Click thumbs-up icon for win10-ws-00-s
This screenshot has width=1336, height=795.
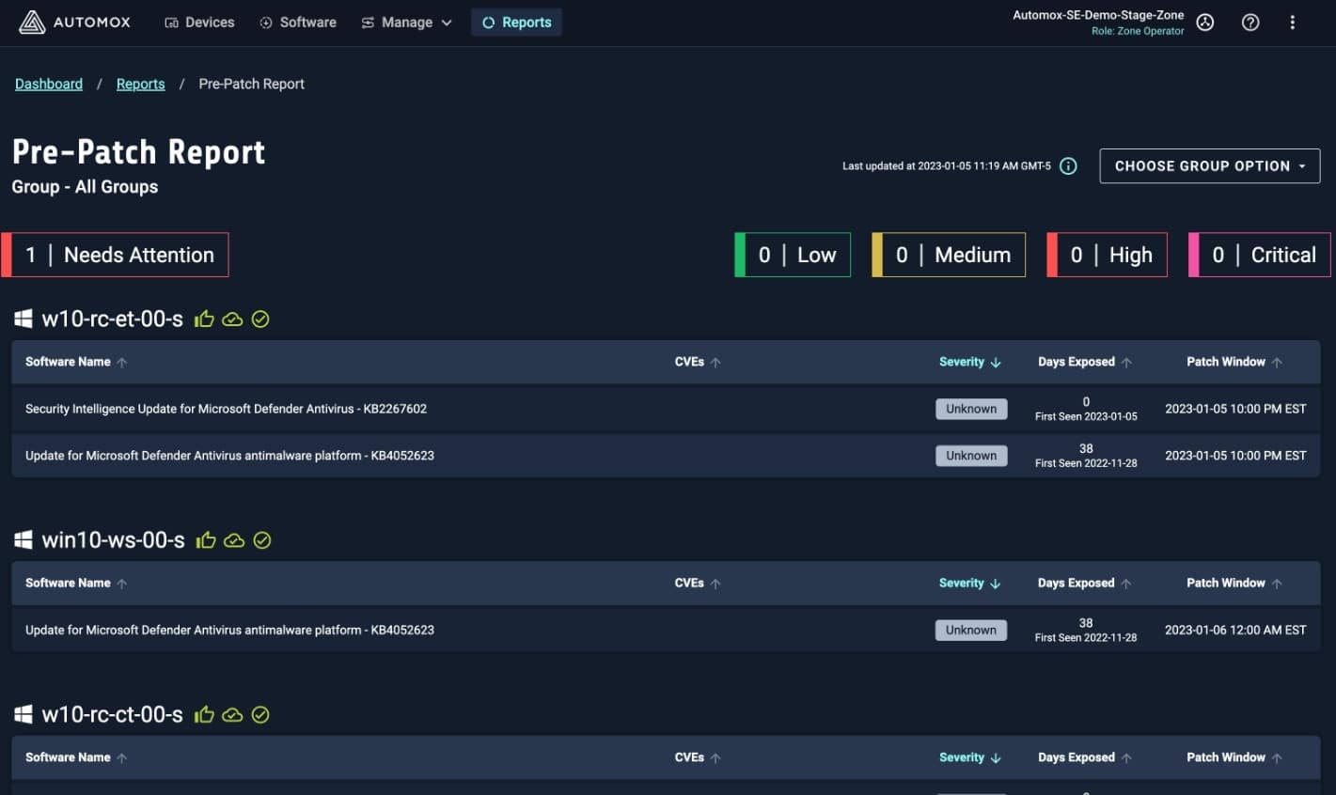pyautogui.click(x=206, y=540)
